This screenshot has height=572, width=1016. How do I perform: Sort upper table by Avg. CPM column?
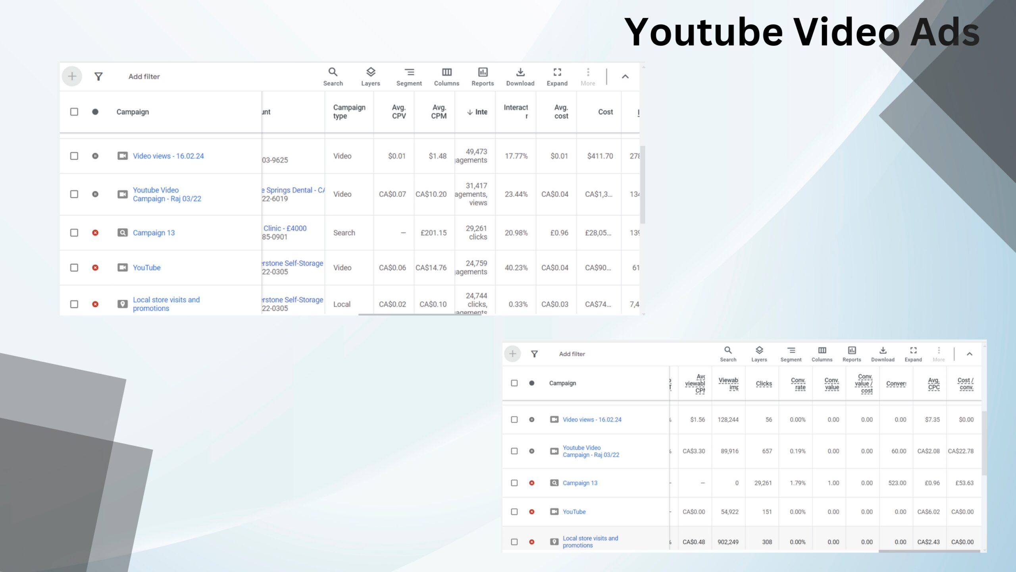pos(439,112)
